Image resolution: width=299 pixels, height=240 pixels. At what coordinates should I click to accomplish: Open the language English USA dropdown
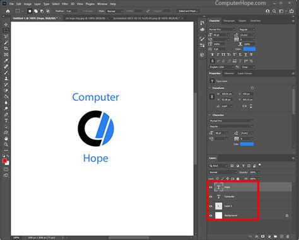tap(221, 67)
